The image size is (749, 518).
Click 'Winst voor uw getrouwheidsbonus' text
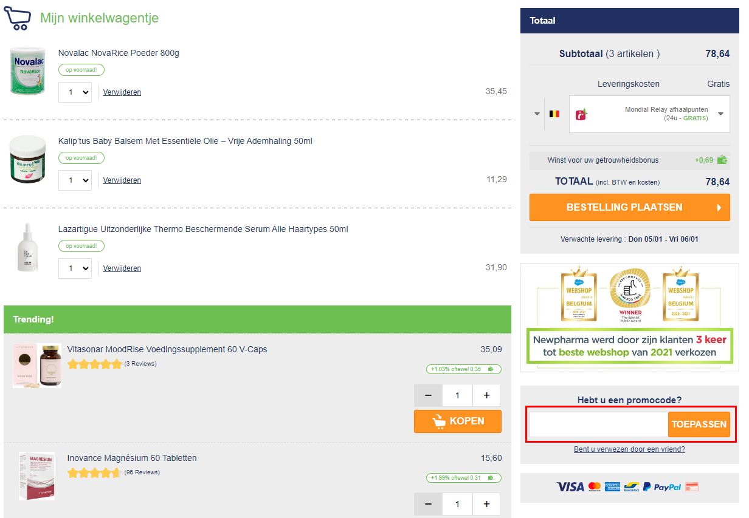click(603, 160)
